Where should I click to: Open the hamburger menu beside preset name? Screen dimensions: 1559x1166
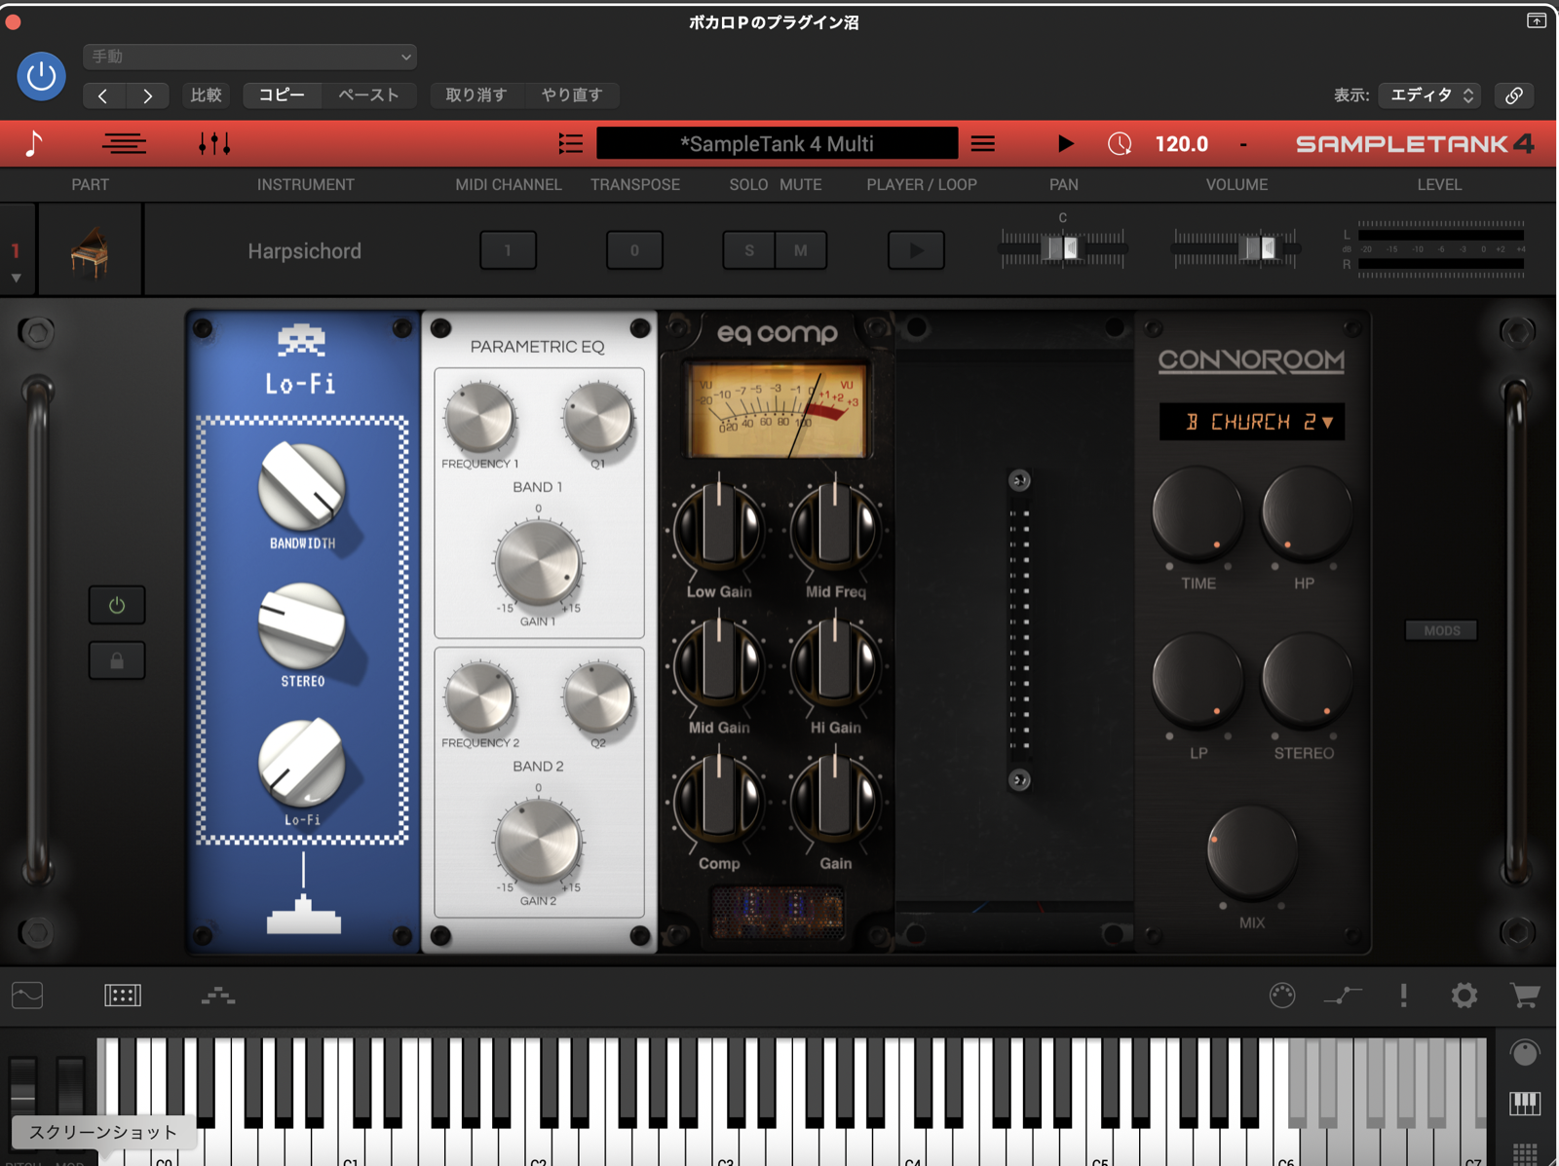[983, 144]
